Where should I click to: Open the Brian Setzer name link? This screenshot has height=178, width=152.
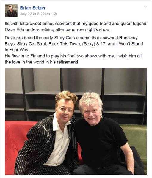pos(33,8)
